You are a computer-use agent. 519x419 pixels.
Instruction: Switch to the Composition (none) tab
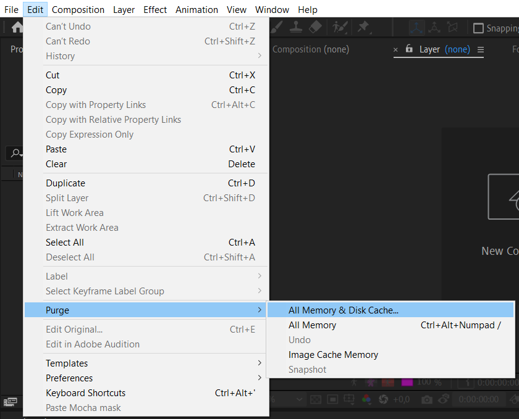click(310, 49)
